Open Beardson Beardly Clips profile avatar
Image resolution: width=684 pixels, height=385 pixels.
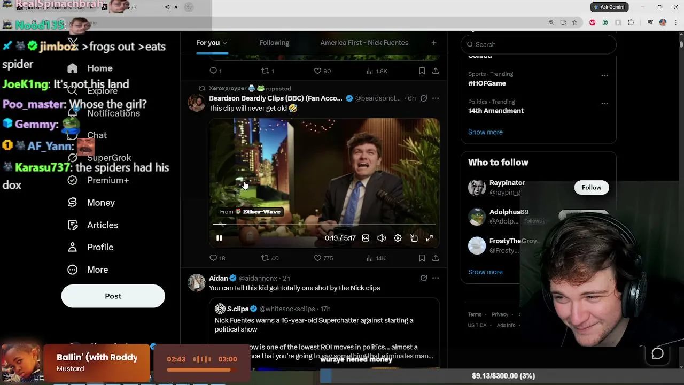tap(197, 103)
